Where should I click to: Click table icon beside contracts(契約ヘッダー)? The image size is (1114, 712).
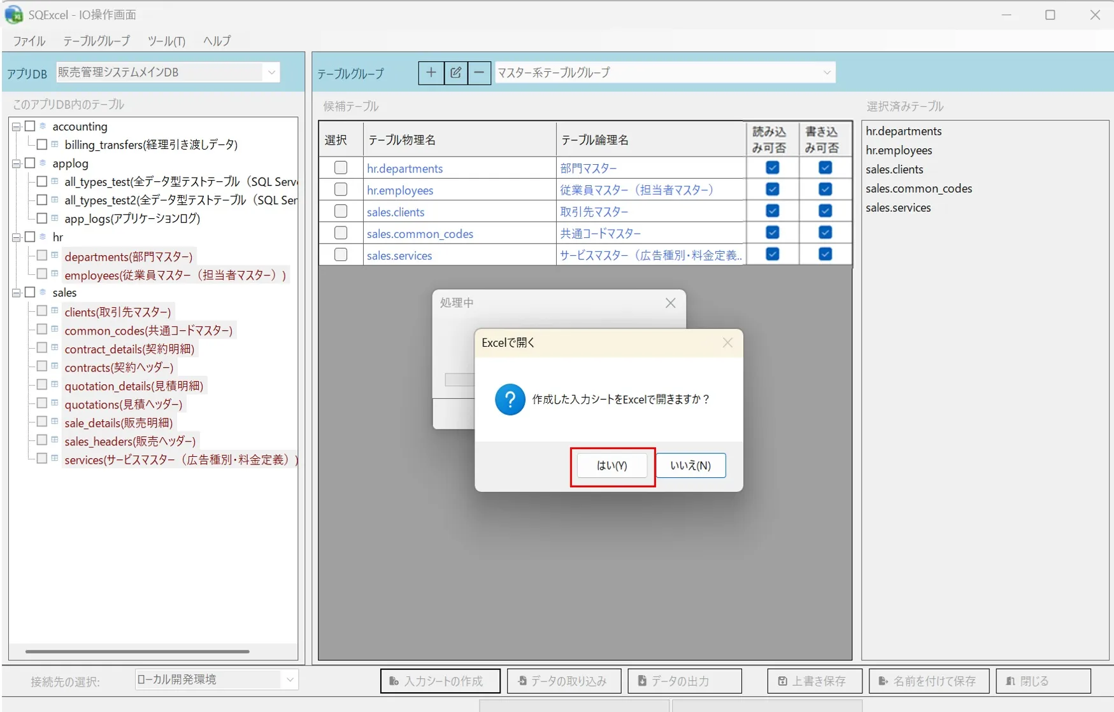coord(55,366)
